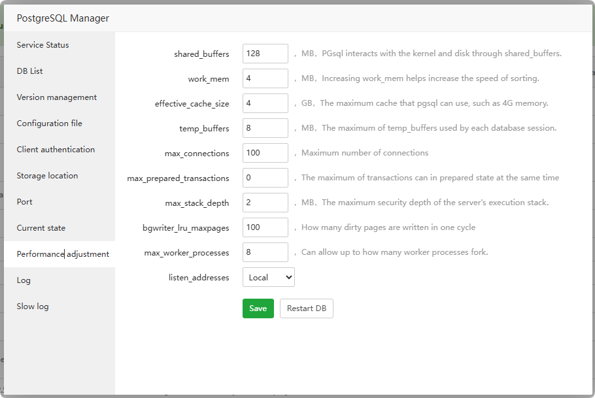Edit the effective_cache_size field
The height and width of the screenshot is (398, 595).
point(265,103)
